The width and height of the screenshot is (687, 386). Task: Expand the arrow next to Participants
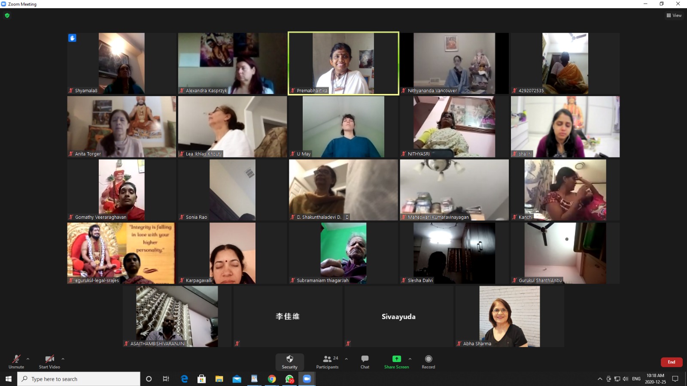(347, 359)
